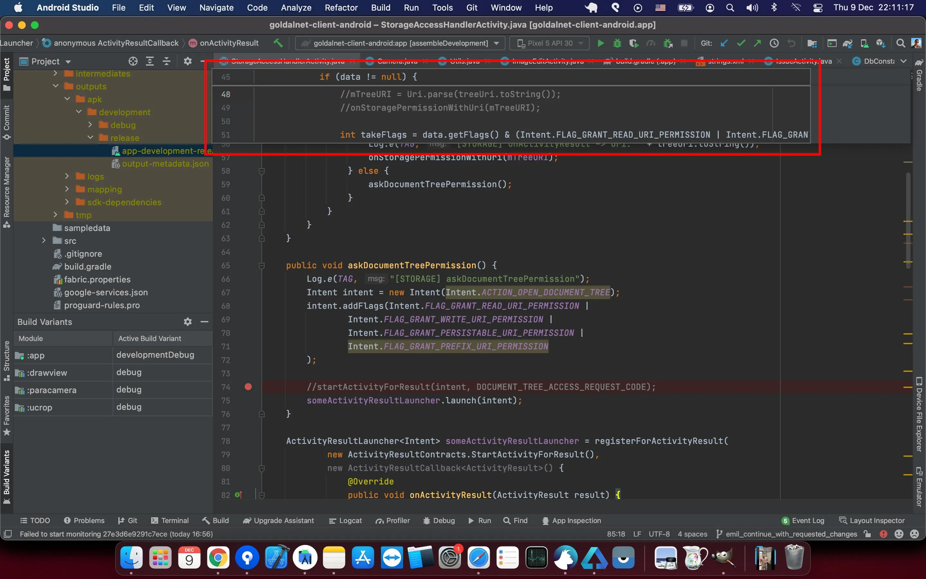The image size is (926, 579).
Task: Toggle the Project tool window tab
Action: pos(6,74)
